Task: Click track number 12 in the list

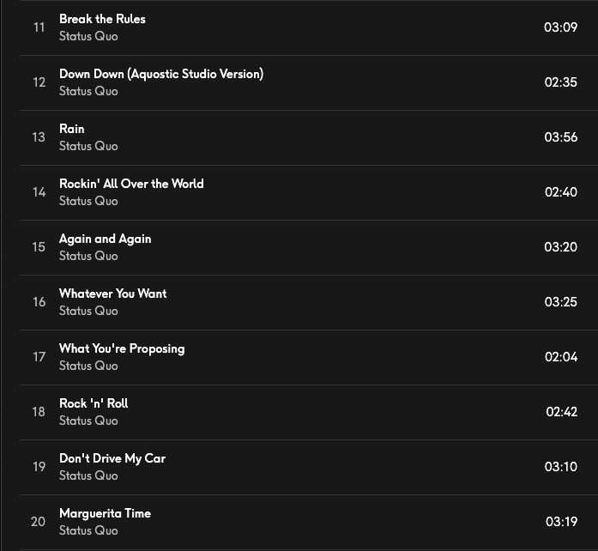Action: (39, 82)
